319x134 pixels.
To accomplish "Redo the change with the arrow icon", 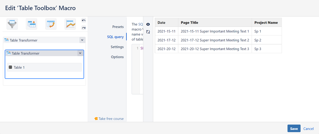I will point(84,28).
